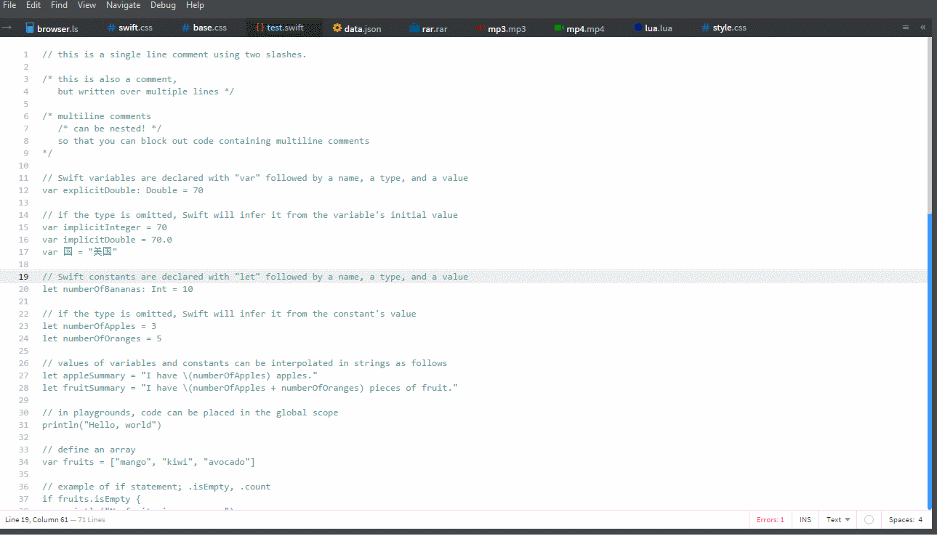Click the double-chevron collapse icon in tab bar
Screen dimensions: 937x536
pyautogui.click(x=923, y=28)
